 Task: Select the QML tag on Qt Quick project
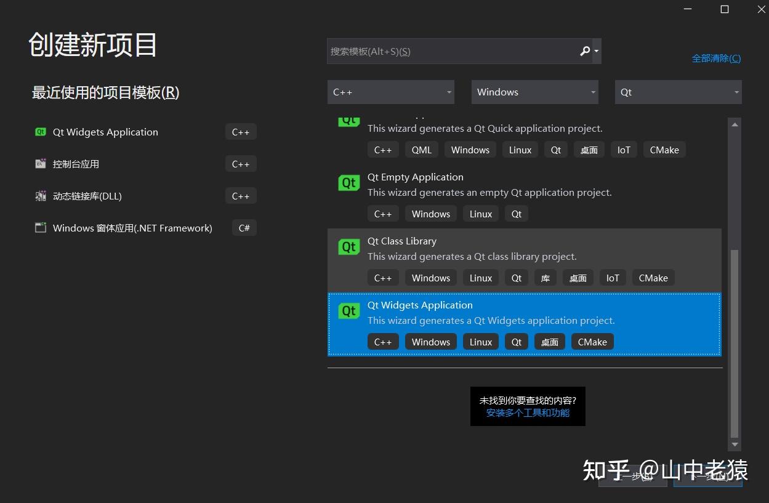coord(421,150)
